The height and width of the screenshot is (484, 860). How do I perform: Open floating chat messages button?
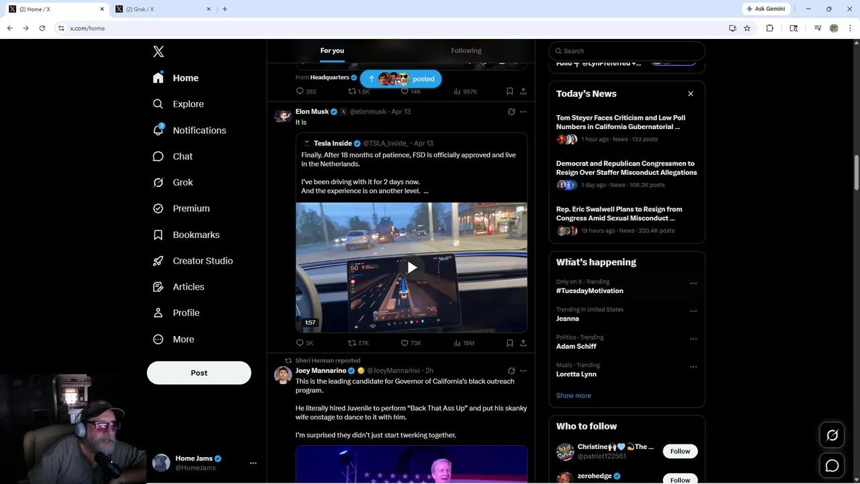832,465
